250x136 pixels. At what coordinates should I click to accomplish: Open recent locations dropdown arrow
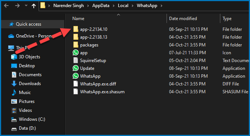point(26,6)
